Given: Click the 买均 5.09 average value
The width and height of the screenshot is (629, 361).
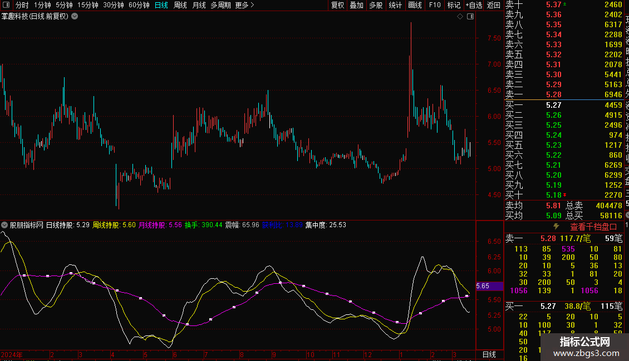Looking at the screenshot, I should [553, 215].
